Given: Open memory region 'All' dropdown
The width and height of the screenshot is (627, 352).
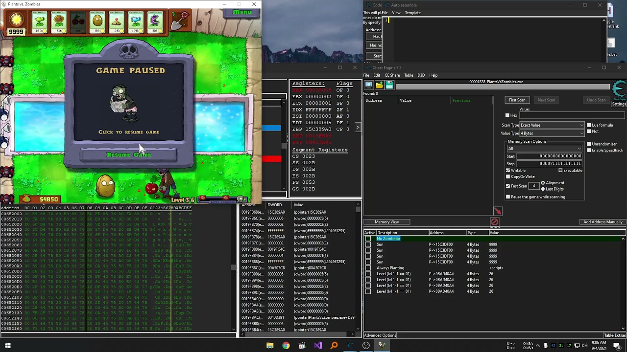Looking at the screenshot, I should pyautogui.click(x=544, y=149).
